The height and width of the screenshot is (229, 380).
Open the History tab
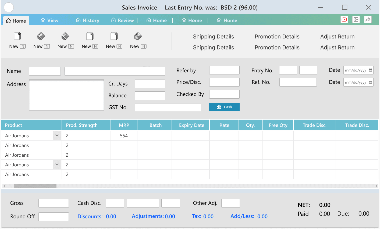click(x=88, y=20)
